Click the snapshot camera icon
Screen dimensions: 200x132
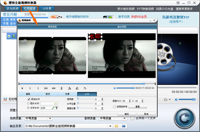[166, 99]
